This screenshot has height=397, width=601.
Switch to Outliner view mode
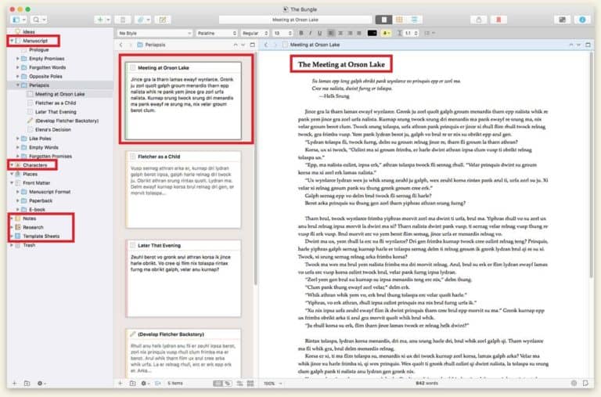[414, 20]
